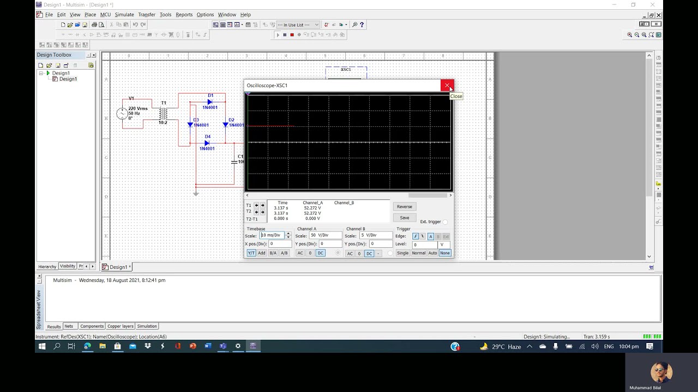Pause the running simulation
Viewport: 698px width, 392px height.
coord(285,35)
